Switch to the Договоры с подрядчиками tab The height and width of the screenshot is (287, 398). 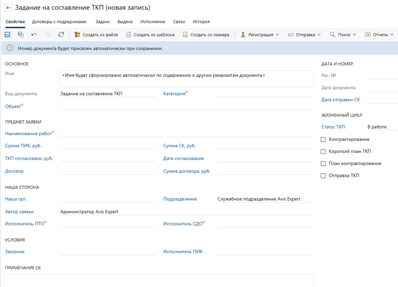click(59, 22)
